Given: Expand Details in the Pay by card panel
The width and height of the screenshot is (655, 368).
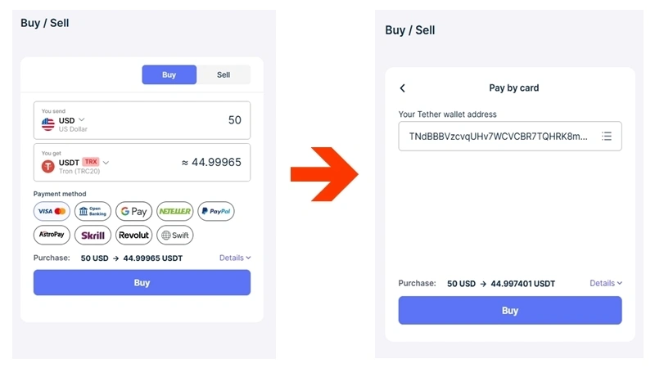Looking at the screenshot, I should pyautogui.click(x=606, y=283).
